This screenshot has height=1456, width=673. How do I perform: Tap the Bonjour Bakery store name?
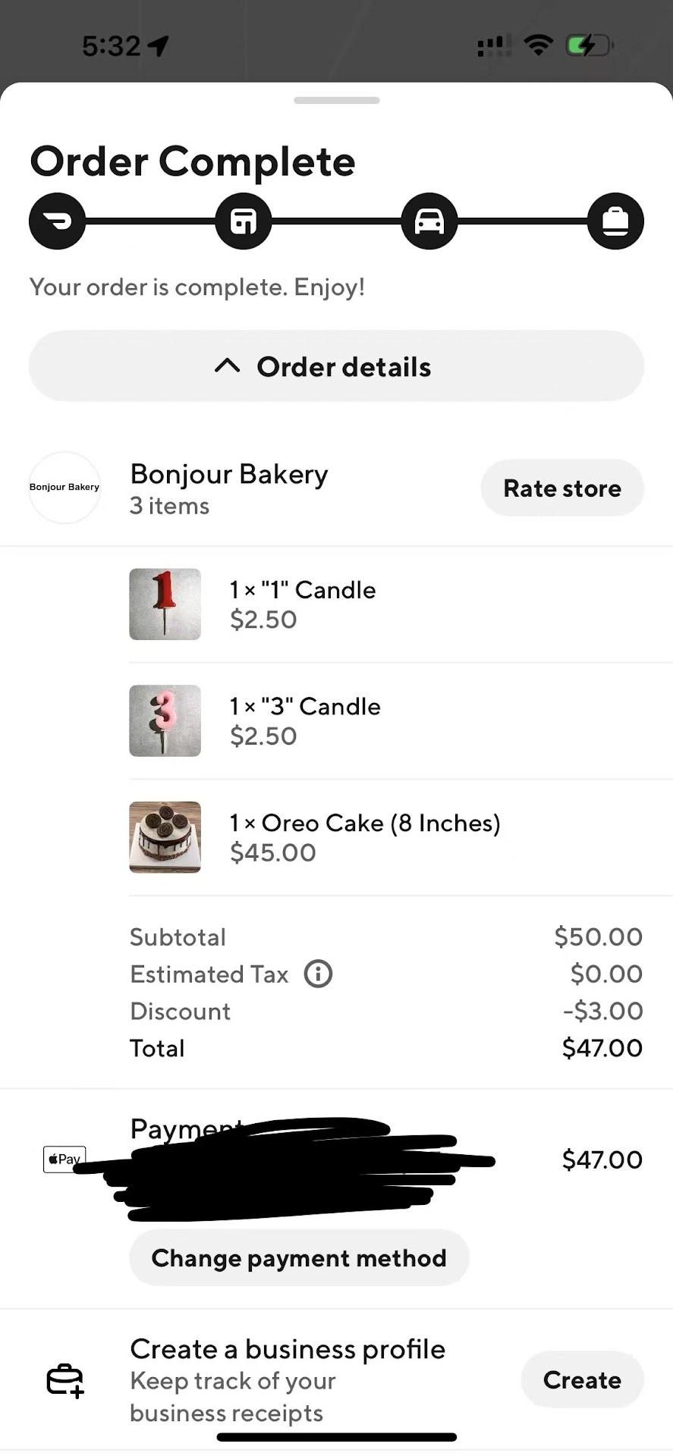coord(229,474)
